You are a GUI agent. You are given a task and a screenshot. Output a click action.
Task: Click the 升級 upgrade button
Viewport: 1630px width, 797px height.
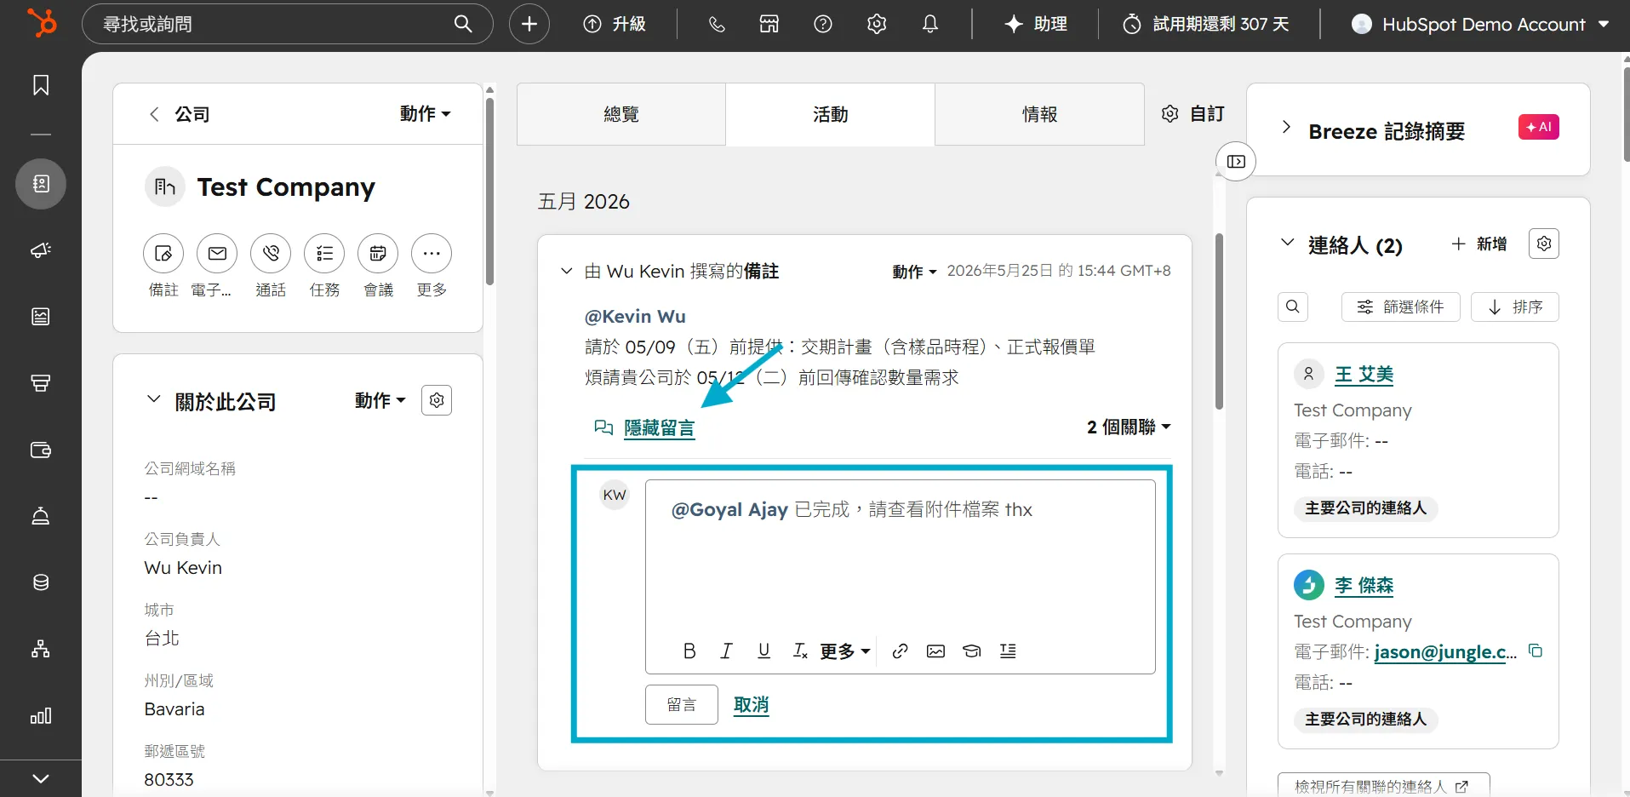pos(615,24)
